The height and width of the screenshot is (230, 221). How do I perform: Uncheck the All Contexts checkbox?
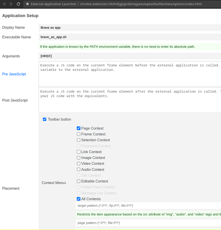[79, 199]
